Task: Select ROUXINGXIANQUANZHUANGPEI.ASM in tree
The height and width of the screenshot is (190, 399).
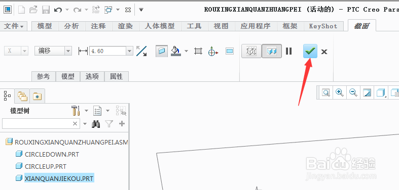Action: [x=71, y=142]
